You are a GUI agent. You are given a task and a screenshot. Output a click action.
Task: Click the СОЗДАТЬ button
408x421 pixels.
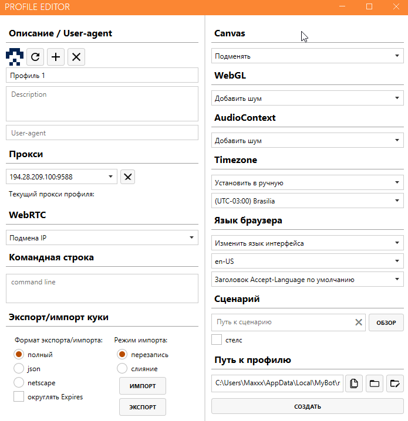308,406
